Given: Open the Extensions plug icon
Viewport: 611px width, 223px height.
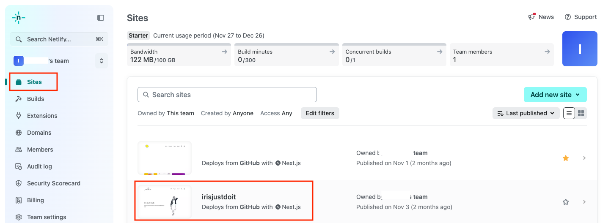Looking at the screenshot, I should coord(19,116).
